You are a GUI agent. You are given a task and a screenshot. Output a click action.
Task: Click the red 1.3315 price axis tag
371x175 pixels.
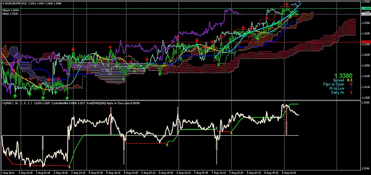[365, 42]
